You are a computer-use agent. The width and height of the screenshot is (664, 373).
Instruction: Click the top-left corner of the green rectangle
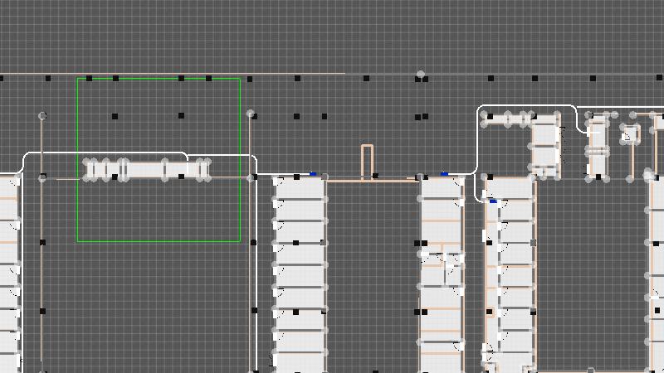(x=77, y=79)
